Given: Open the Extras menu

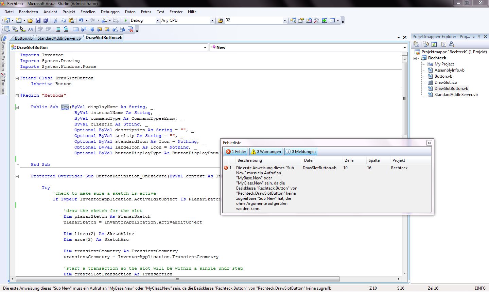Looking at the screenshot, I should [146, 12].
